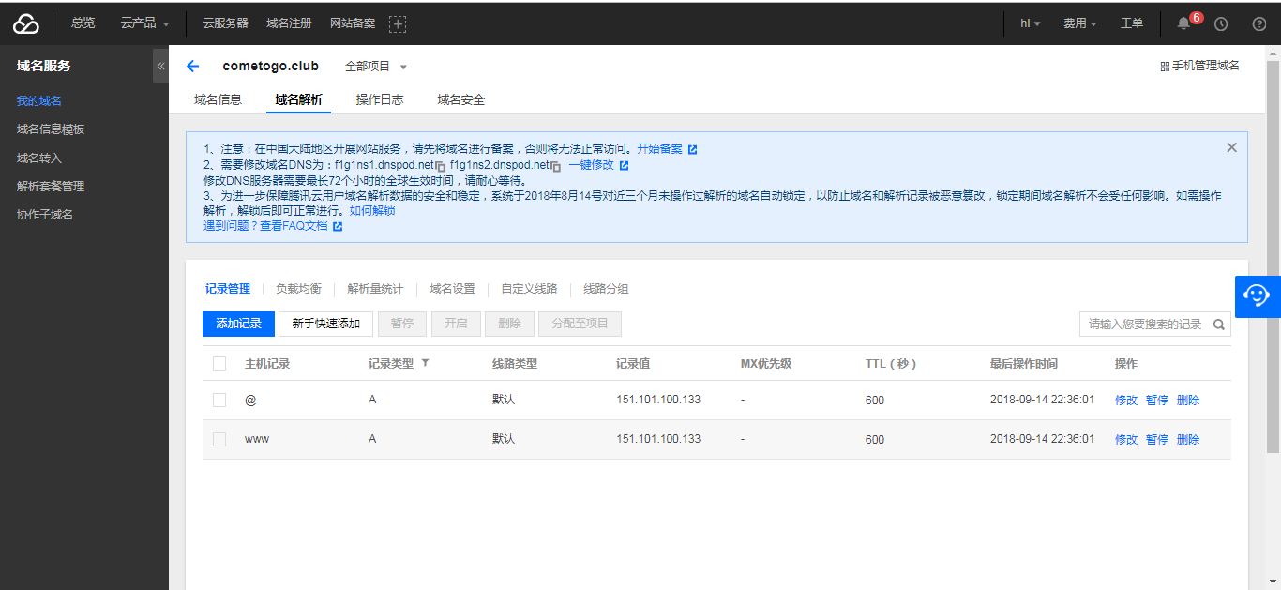
Task: Expand the 云产品 dropdown menu
Action: (x=145, y=23)
